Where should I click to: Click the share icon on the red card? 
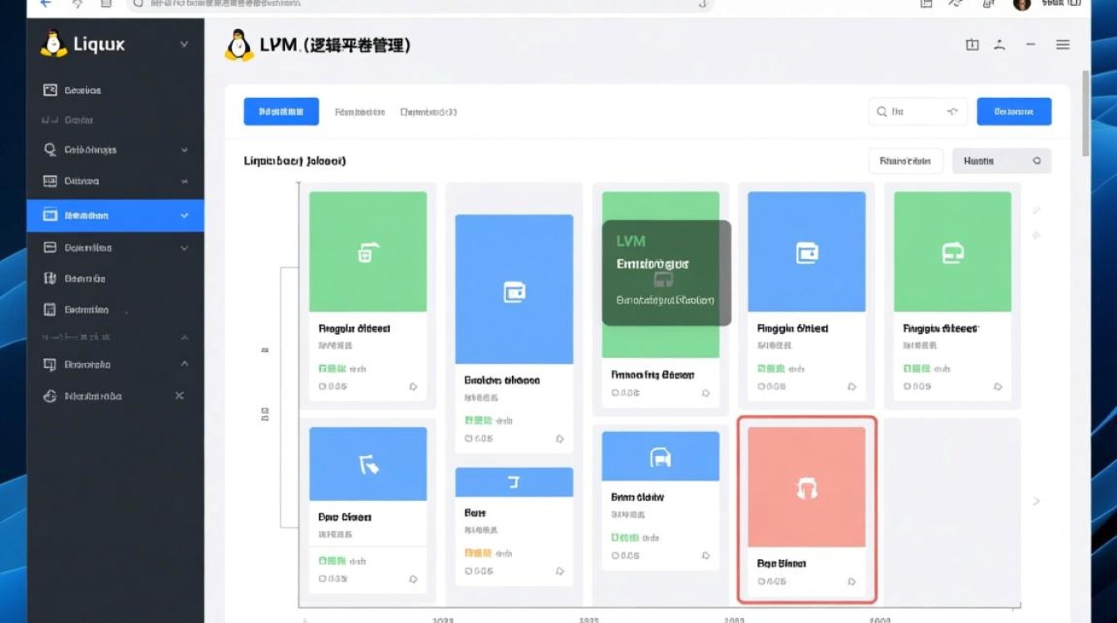[851, 581]
